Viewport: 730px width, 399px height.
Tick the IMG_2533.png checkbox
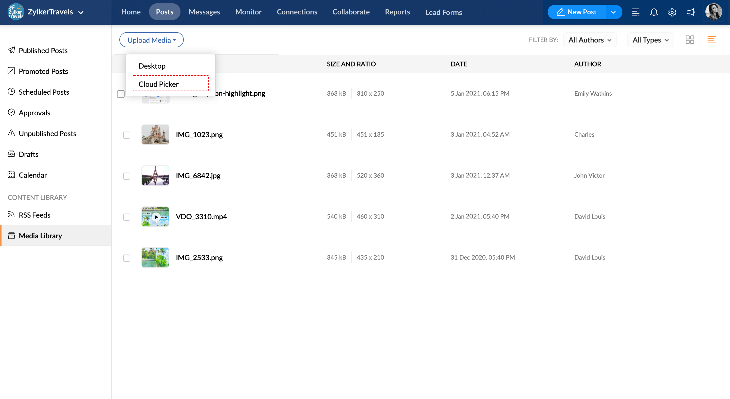[127, 258]
